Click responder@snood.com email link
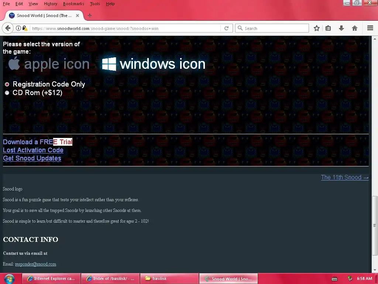The image size is (378, 284). [35, 264]
